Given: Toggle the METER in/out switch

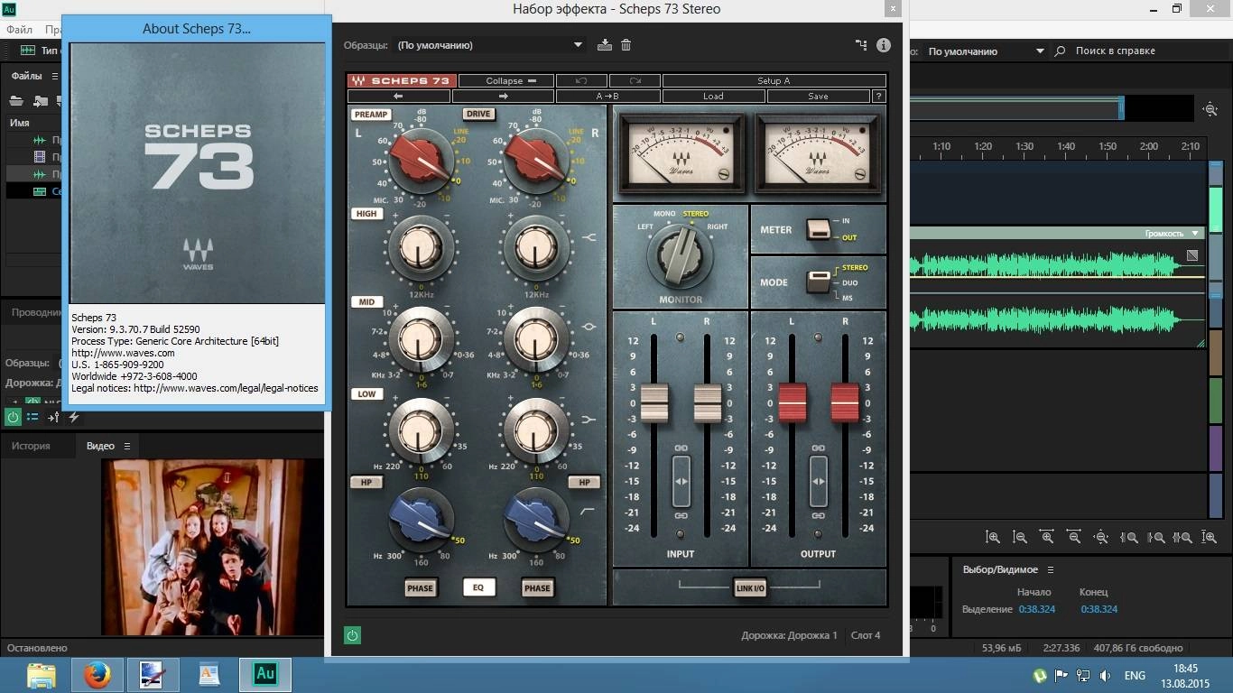Looking at the screenshot, I should point(819,229).
